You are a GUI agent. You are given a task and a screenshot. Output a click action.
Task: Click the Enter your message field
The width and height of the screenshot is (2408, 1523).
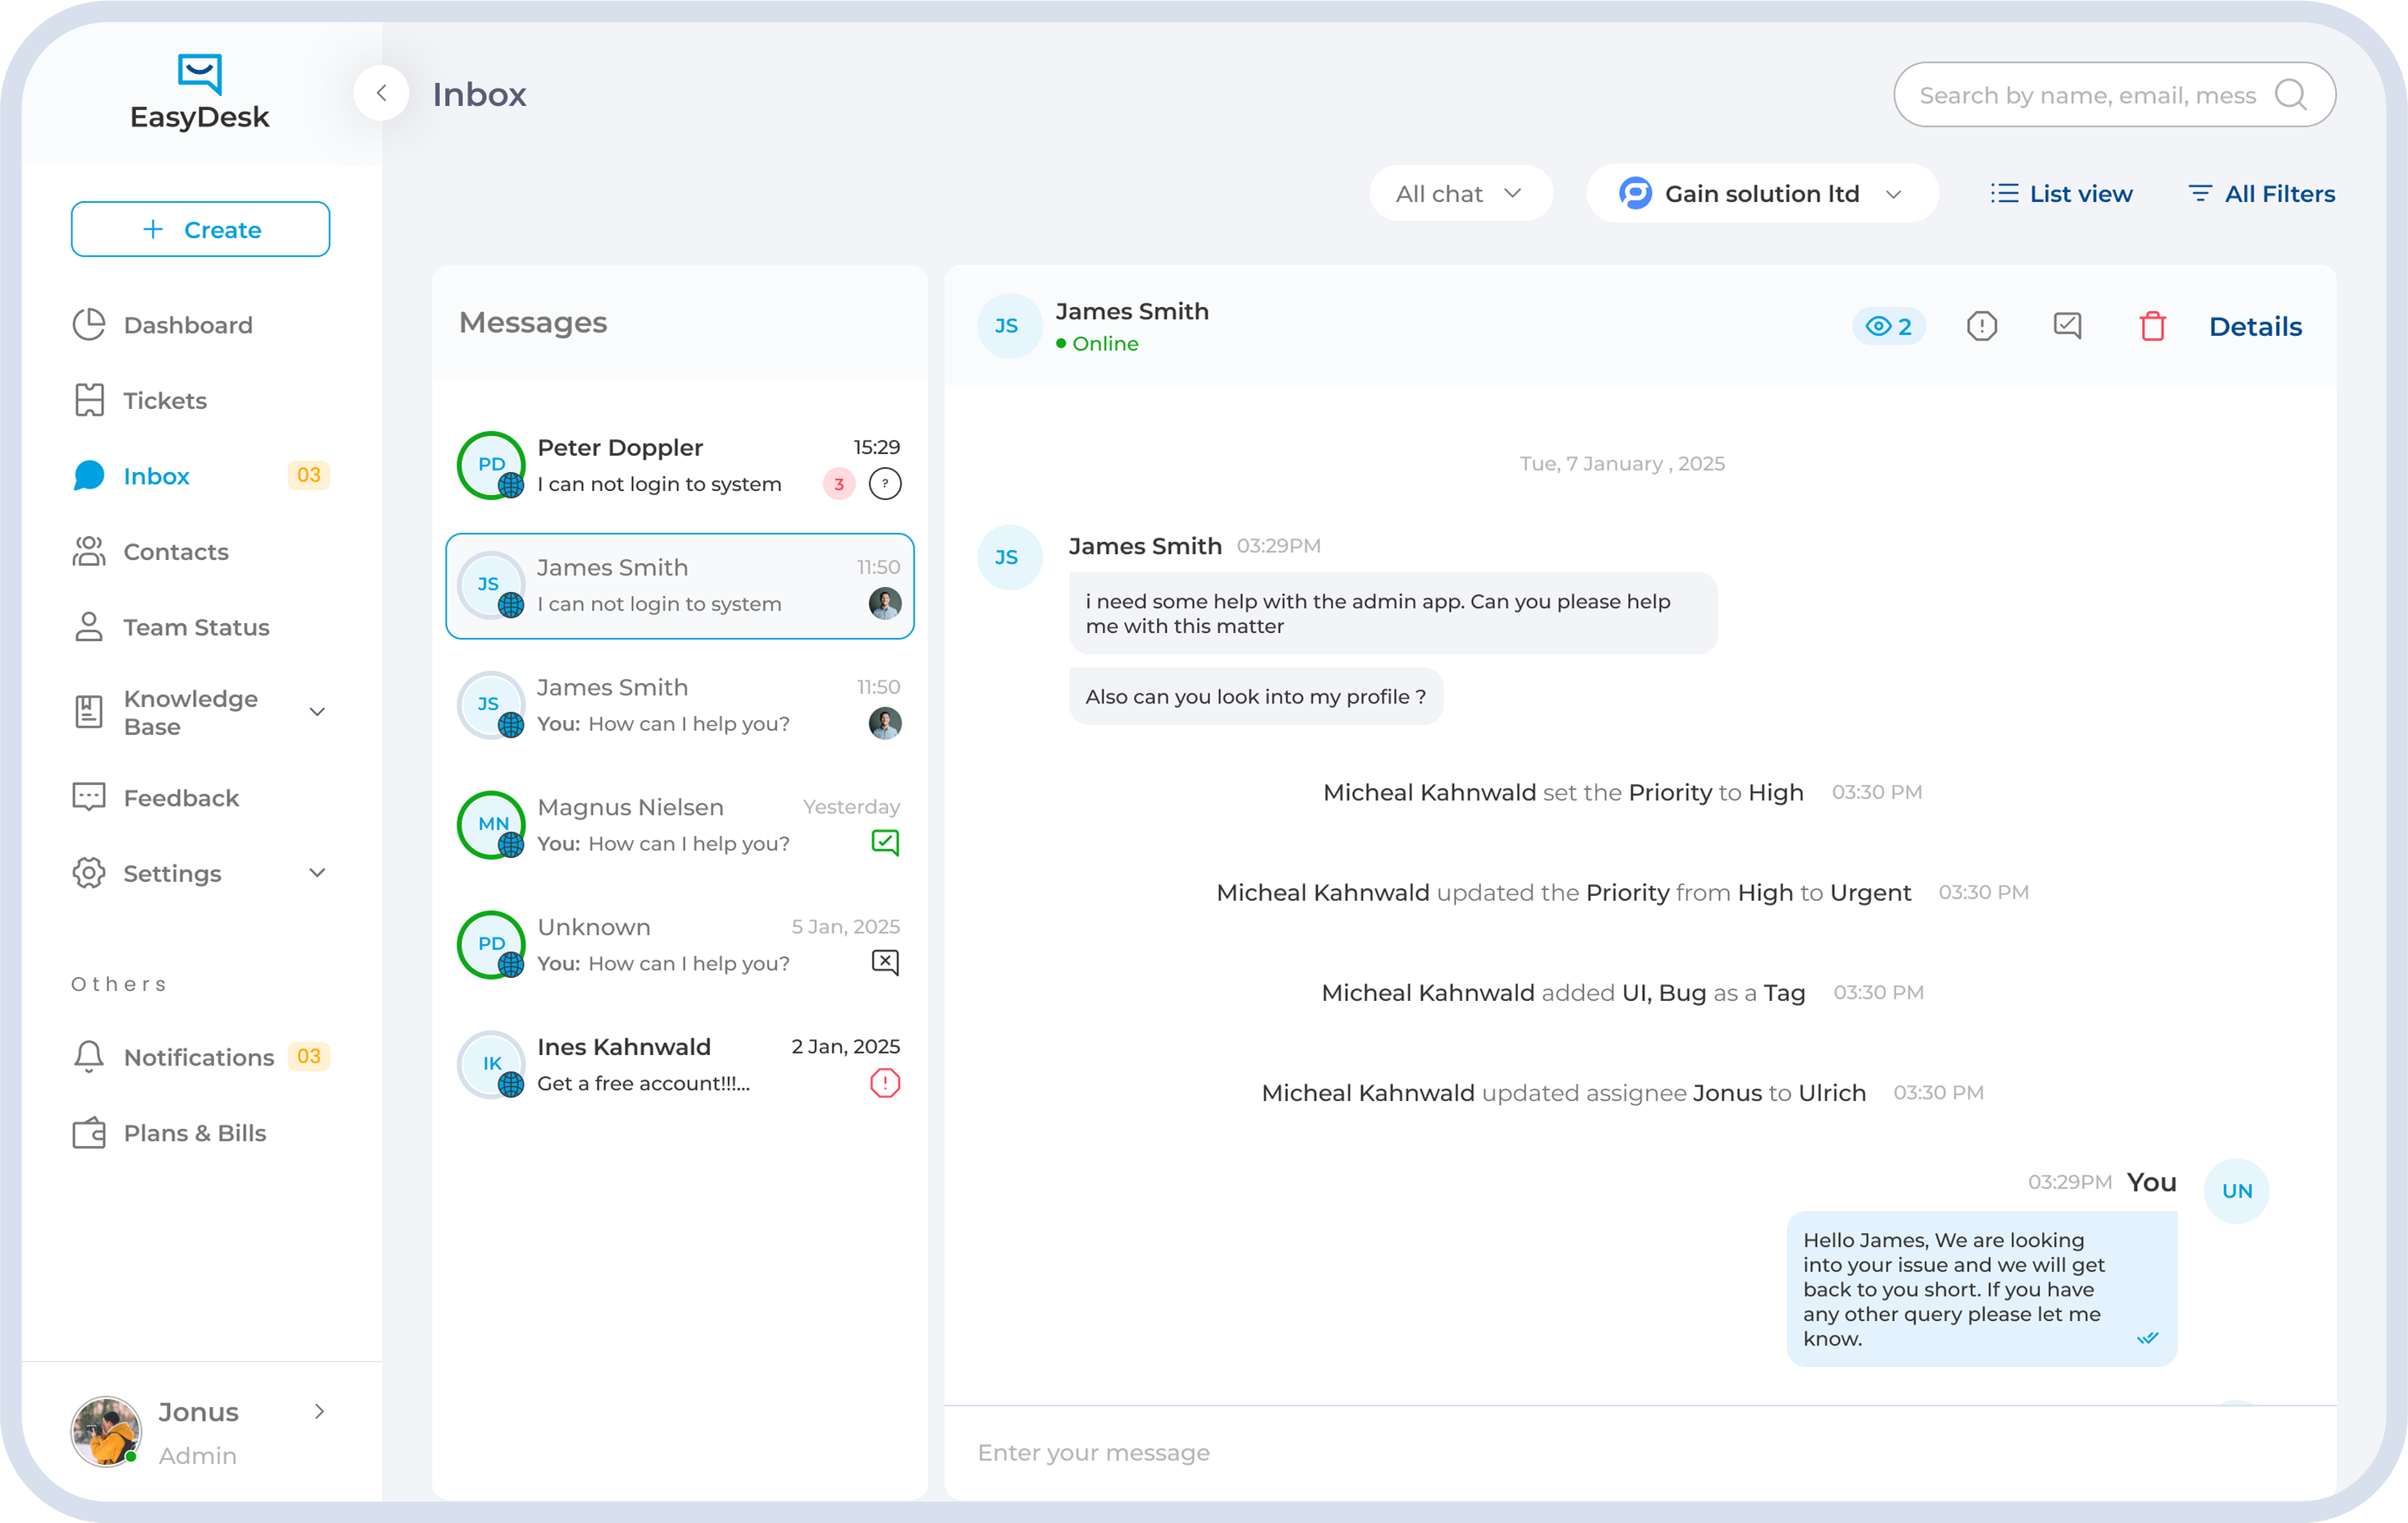[x=1400, y=1452]
